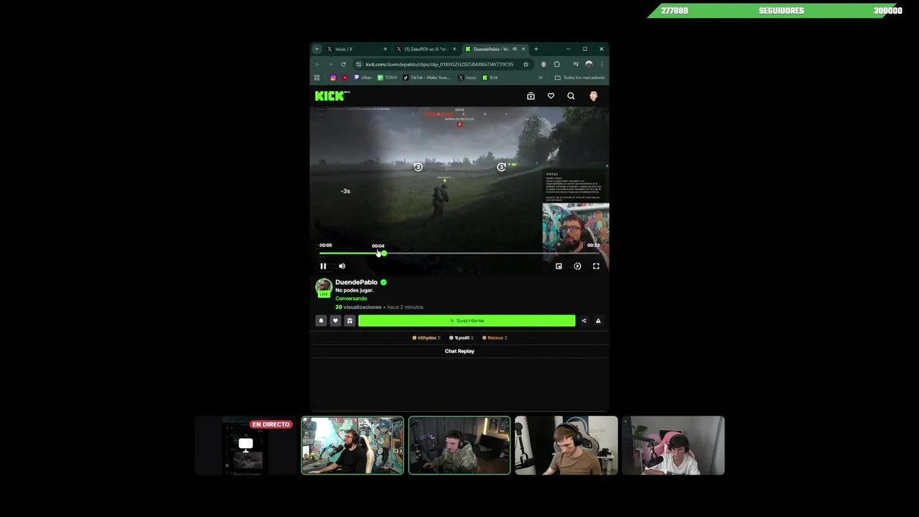The image size is (919, 517).
Task: Open the c0ker Twitch bookmark
Action: pyautogui.click(x=363, y=78)
